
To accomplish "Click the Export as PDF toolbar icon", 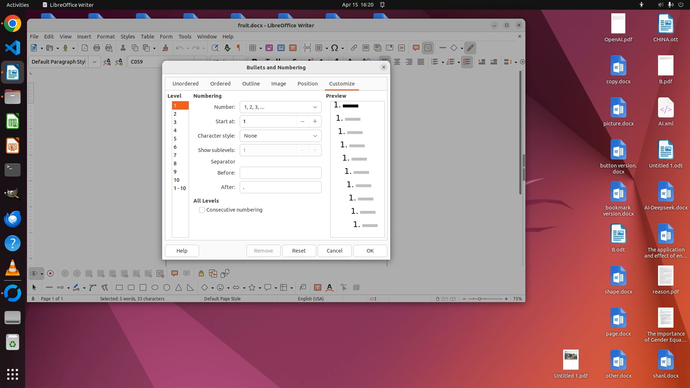I will (x=85, y=48).
